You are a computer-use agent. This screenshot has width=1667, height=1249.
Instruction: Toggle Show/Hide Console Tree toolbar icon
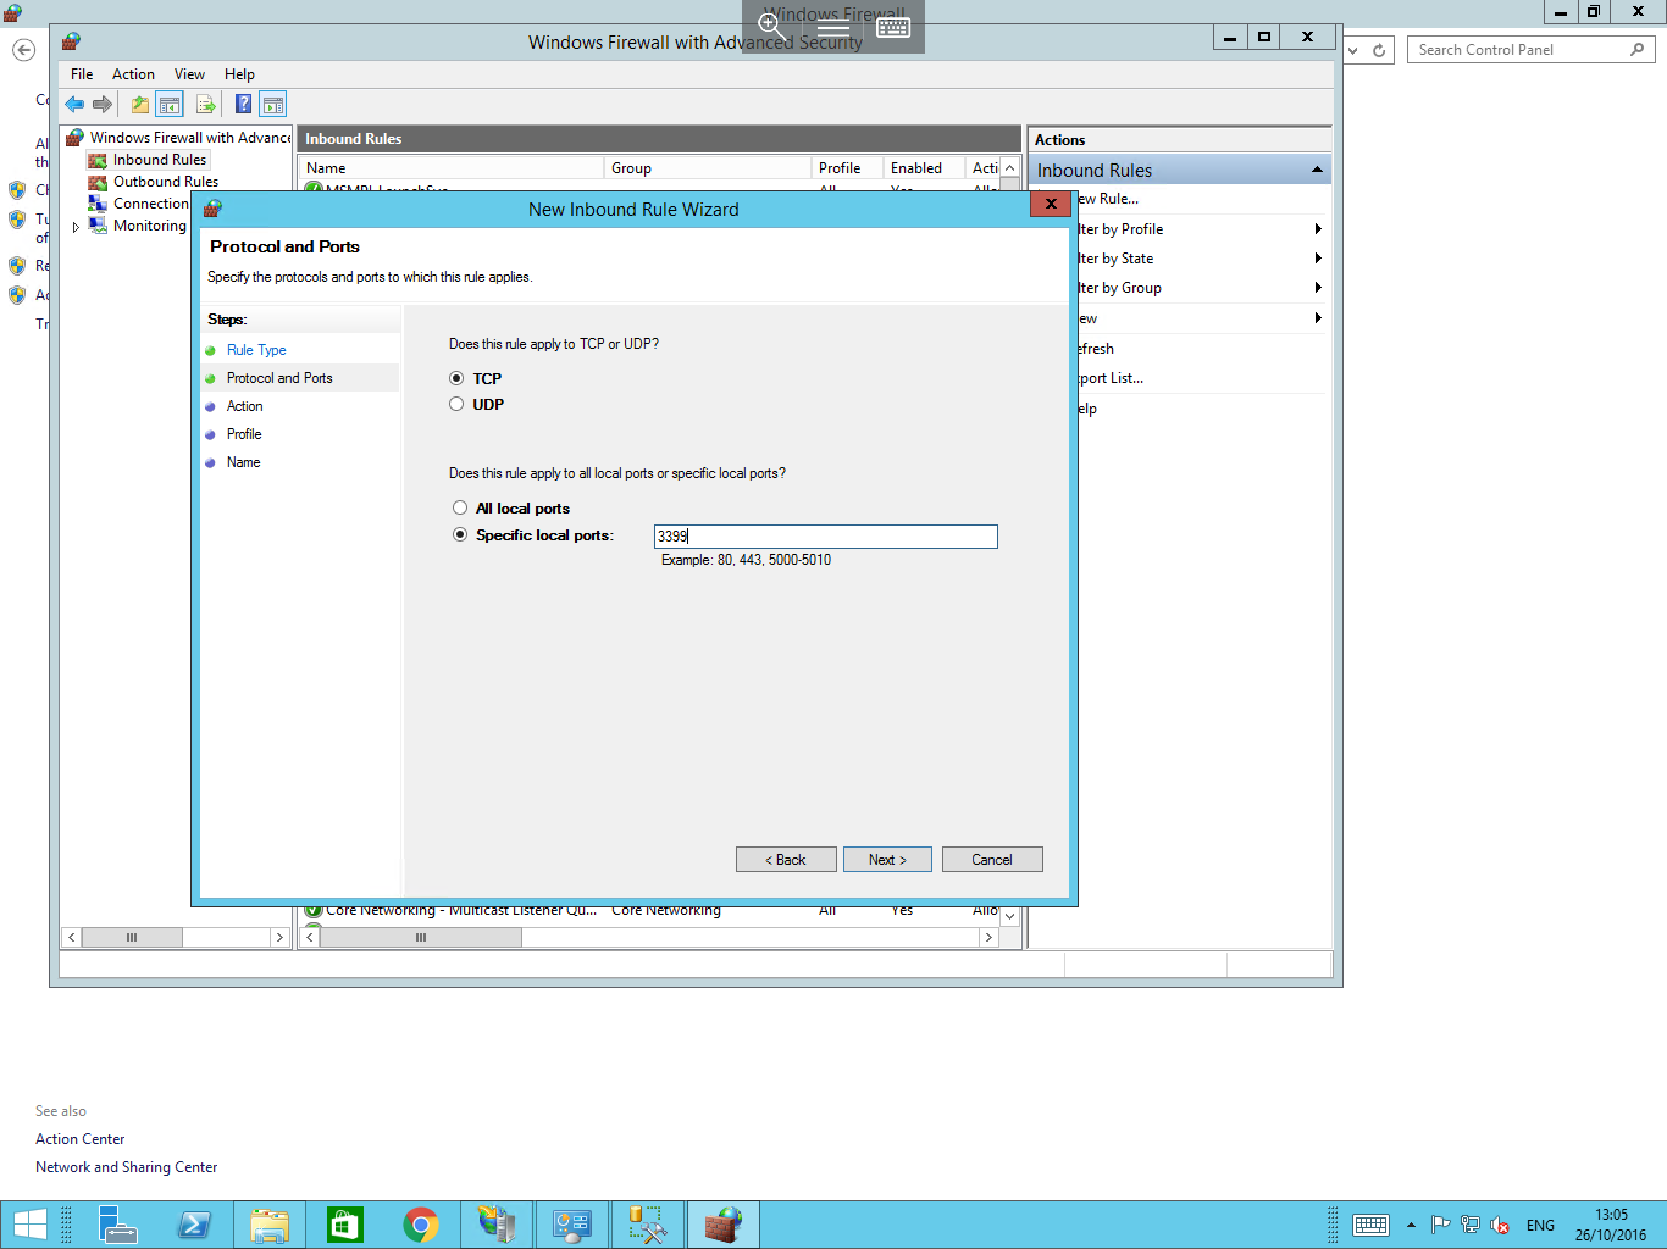coord(169,104)
